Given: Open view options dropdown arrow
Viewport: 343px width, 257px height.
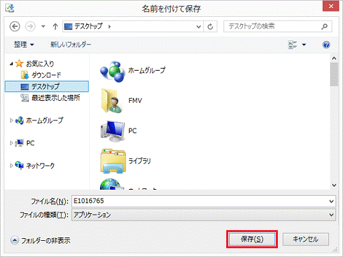Looking at the screenshot, I should (304, 44).
